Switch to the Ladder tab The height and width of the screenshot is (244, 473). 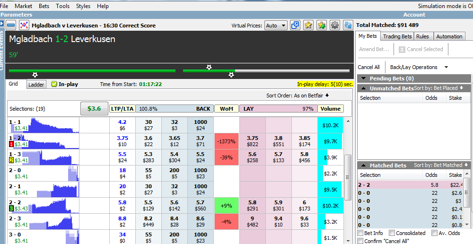point(36,85)
